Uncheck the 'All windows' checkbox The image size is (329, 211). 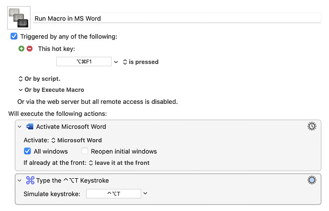[x=27, y=151]
